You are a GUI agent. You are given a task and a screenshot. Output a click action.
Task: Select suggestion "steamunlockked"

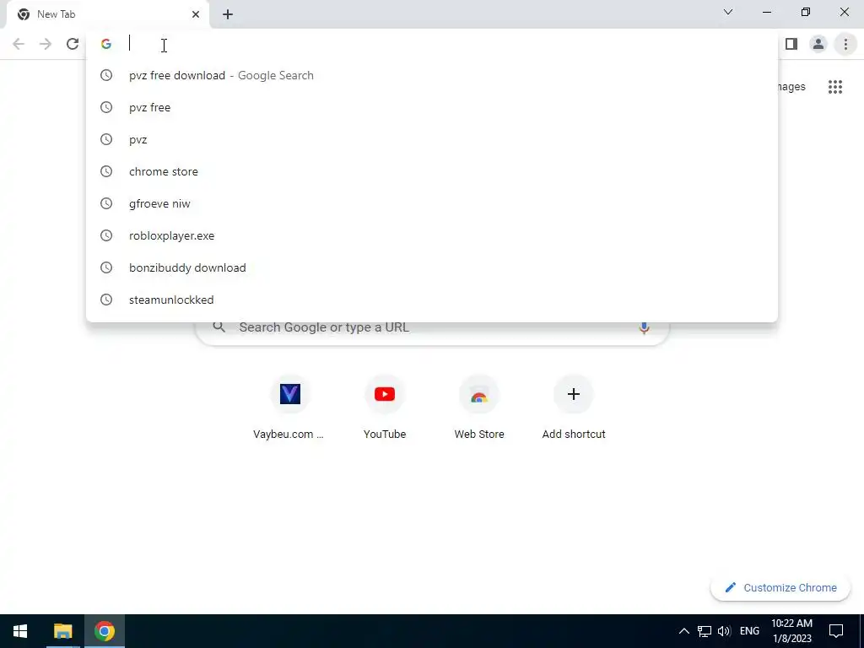tap(432, 300)
